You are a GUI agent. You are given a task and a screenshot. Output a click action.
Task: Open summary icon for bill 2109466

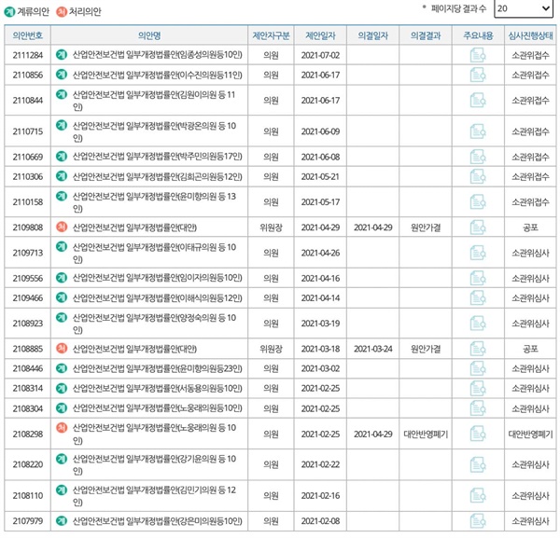478,297
